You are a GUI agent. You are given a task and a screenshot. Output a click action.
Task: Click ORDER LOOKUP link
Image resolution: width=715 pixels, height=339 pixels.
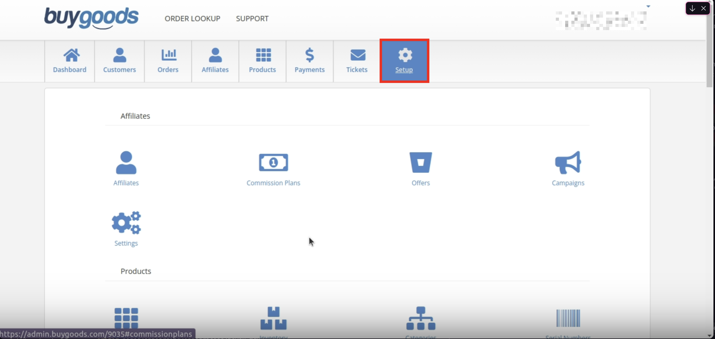pos(192,19)
